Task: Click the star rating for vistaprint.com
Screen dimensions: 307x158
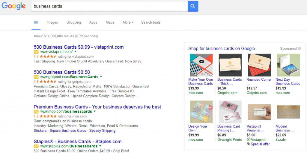Action: coord(48,56)
